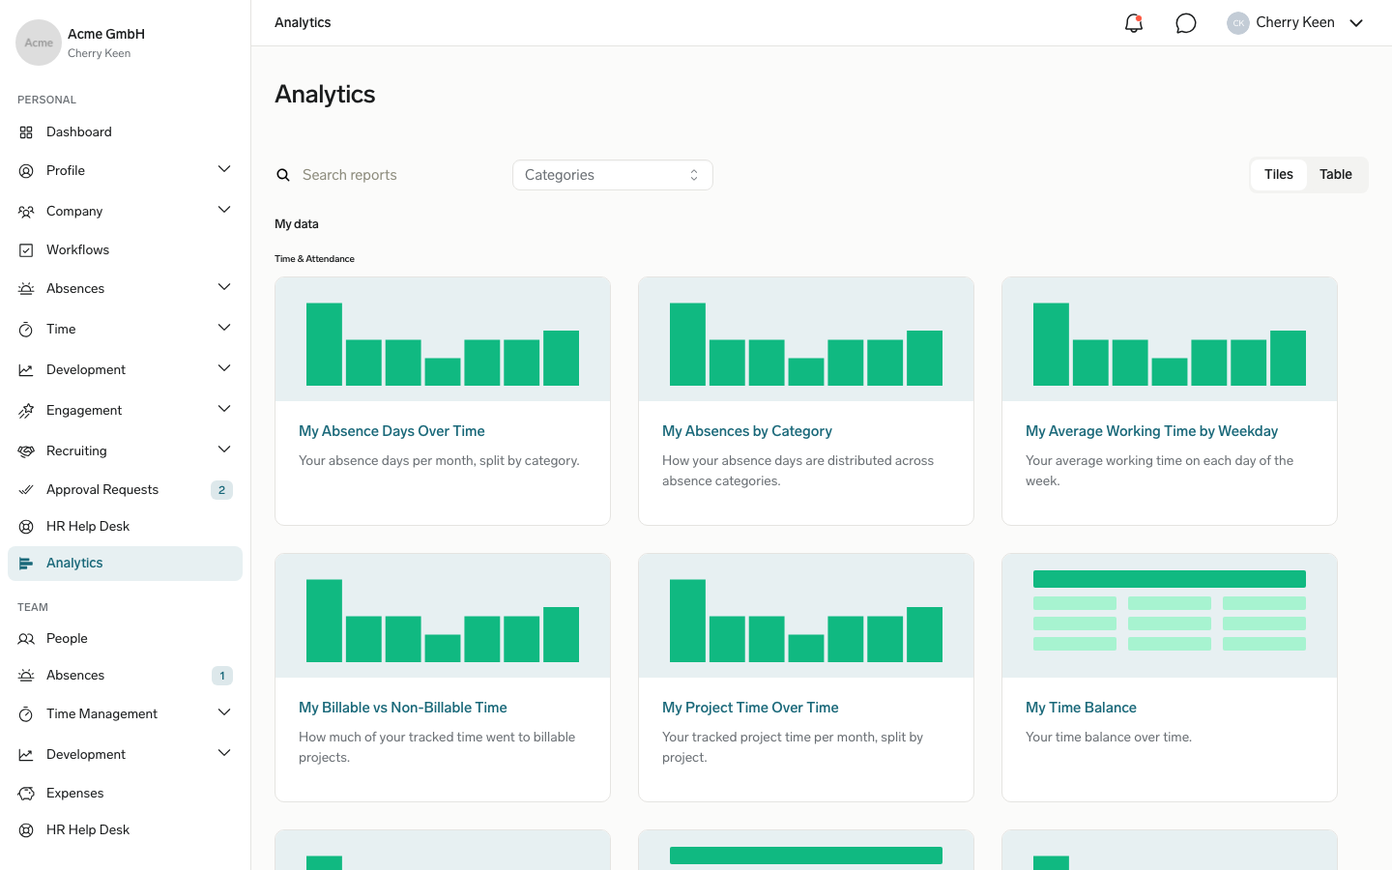Open the Categories dropdown filter
This screenshot has height=870, width=1392.
point(613,175)
